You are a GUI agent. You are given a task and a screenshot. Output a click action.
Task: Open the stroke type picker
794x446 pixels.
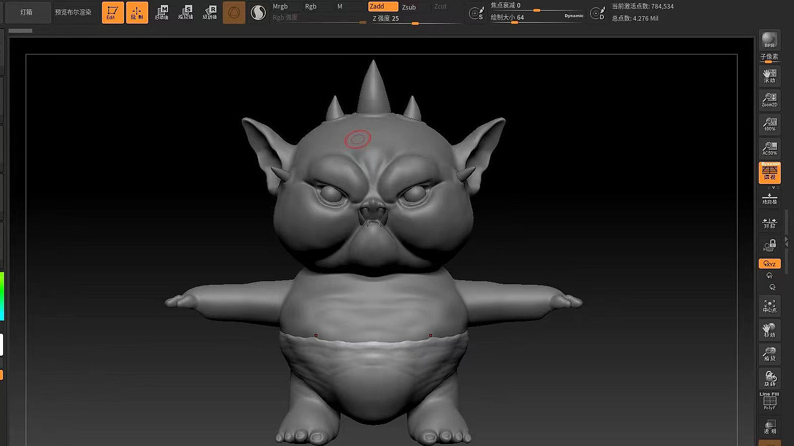pos(258,12)
